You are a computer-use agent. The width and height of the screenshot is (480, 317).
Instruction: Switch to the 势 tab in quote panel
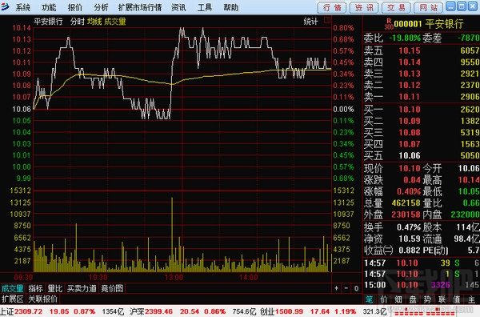tap(427, 299)
